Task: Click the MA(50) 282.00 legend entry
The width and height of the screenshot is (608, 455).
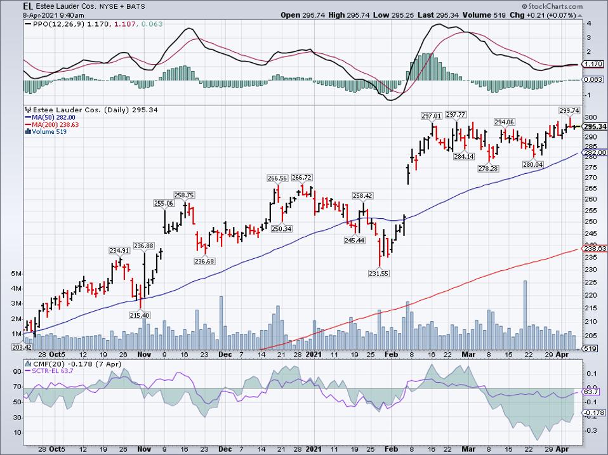Action: (53, 117)
